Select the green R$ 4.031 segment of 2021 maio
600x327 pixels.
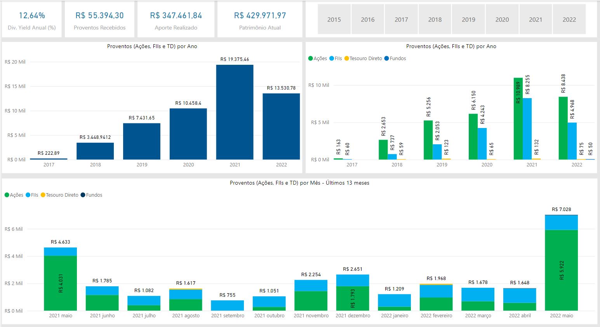(x=61, y=283)
